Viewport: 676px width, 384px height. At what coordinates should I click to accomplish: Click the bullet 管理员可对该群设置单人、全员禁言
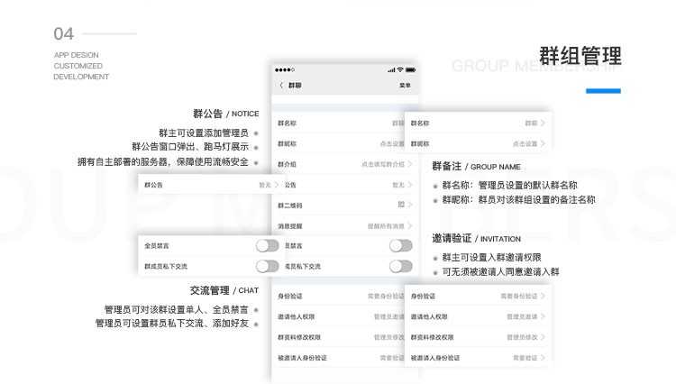click(x=177, y=309)
